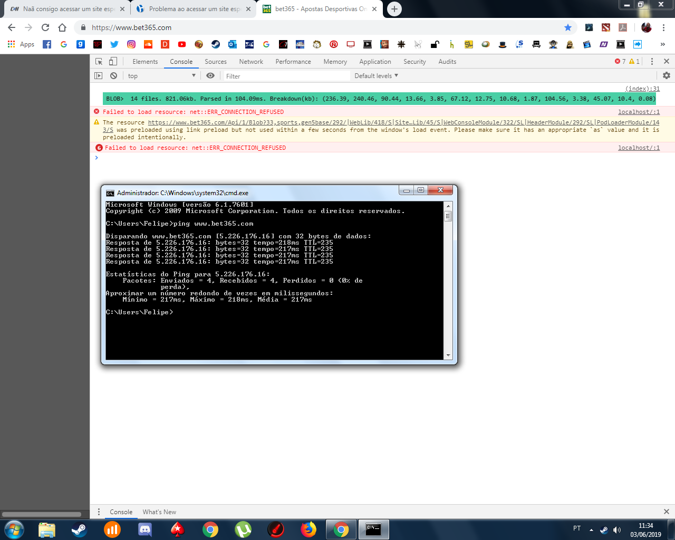Open the Instagram bookmark icon
Screen dimensions: 675x540
tap(131, 44)
